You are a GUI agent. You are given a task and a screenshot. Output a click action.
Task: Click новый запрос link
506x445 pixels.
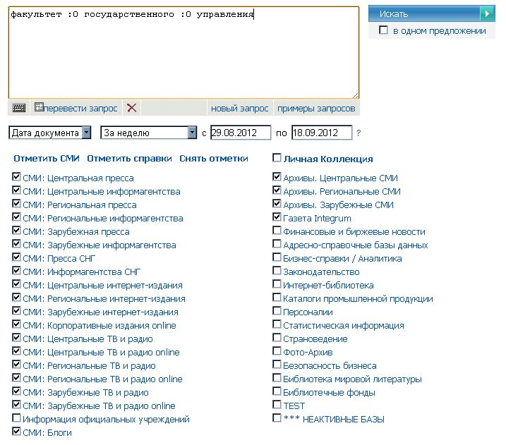239,109
